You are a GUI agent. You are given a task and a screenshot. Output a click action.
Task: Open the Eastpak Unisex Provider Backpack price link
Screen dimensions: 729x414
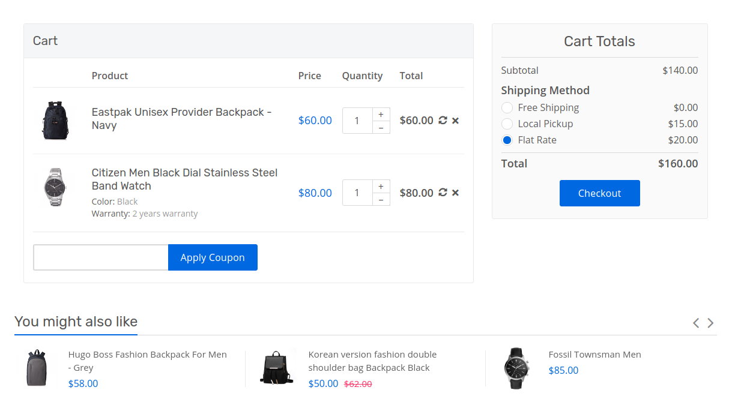pyautogui.click(x=315, y=120)
